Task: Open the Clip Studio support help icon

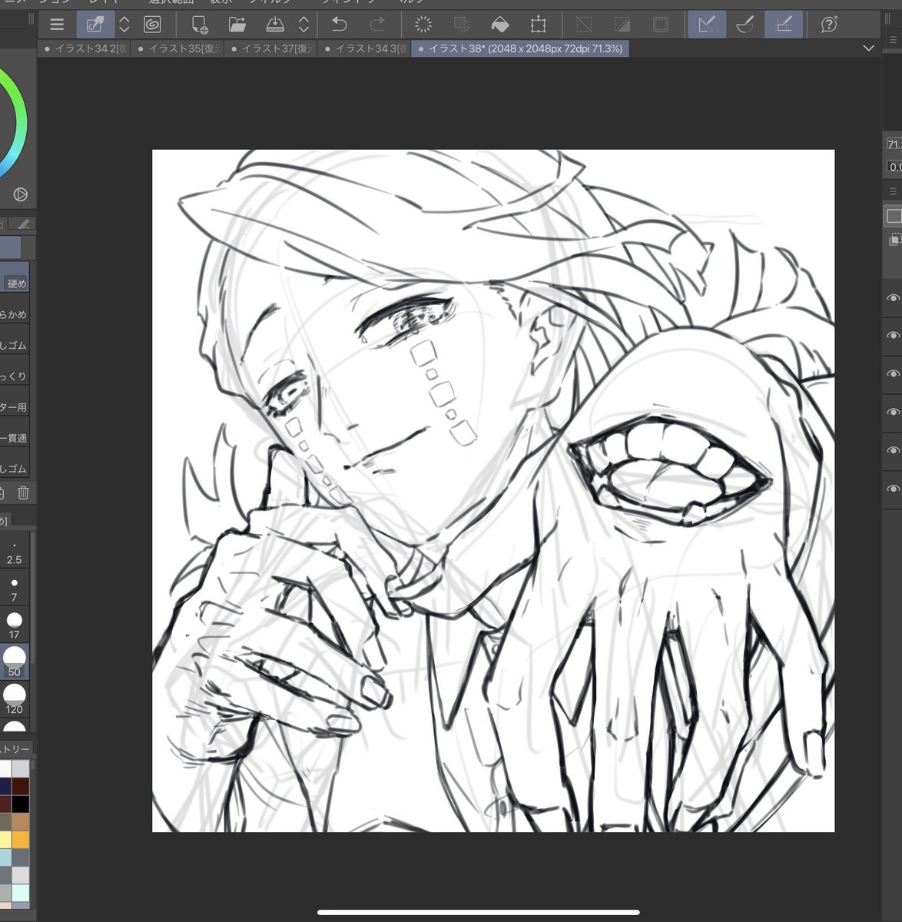Action: pyautogui.click(x=829, y=25)
